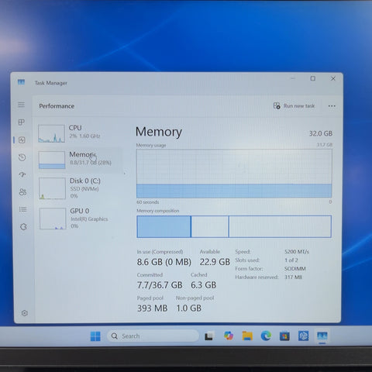Click the Committed 7.7/36.7 GB value

coord(160,285)
